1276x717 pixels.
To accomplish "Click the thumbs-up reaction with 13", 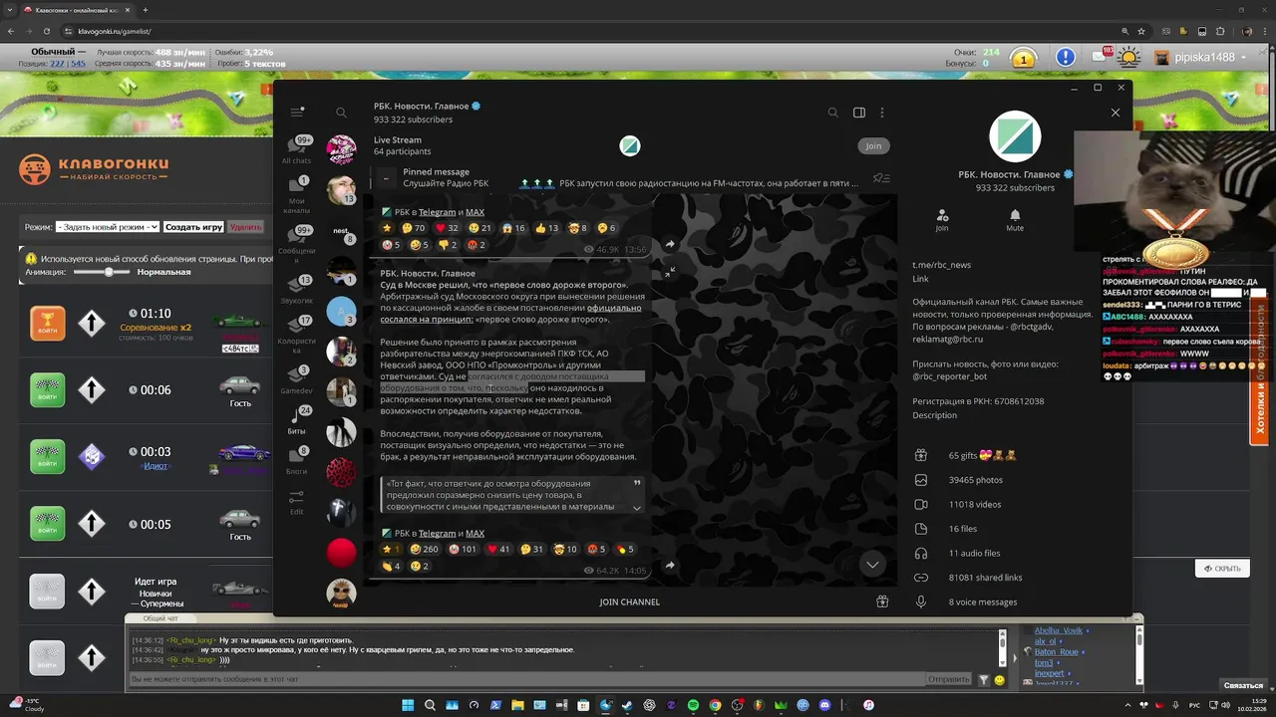I will (546, 228).
